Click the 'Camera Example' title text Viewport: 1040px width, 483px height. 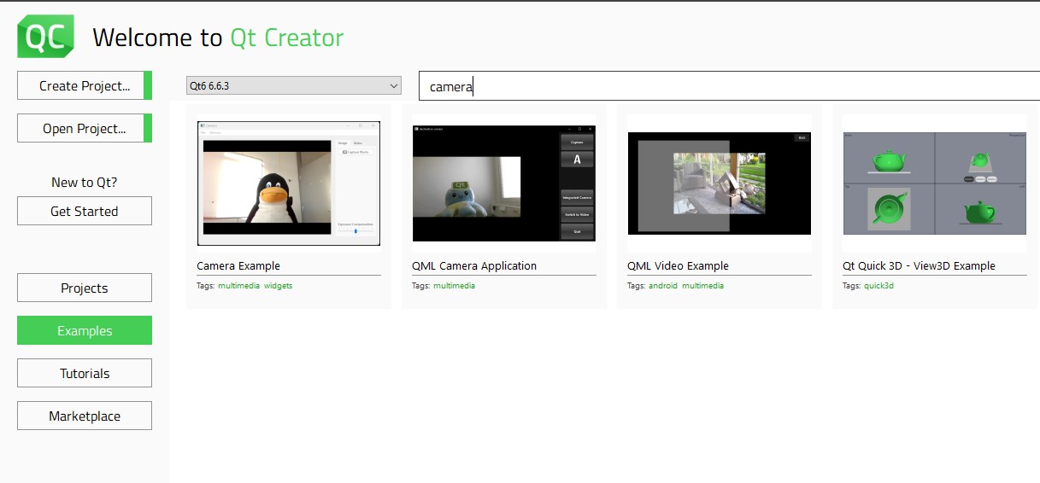tap(238, 265)
